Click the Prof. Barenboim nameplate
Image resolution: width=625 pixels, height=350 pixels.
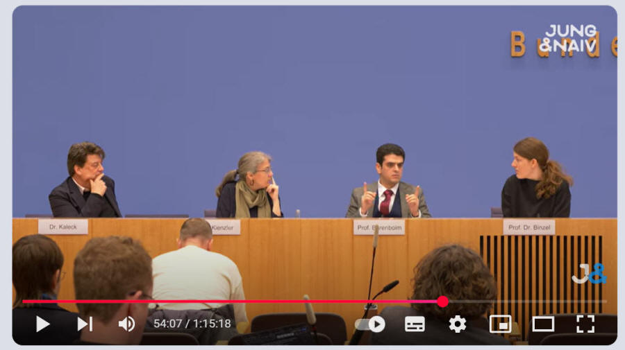pos(378,227)
